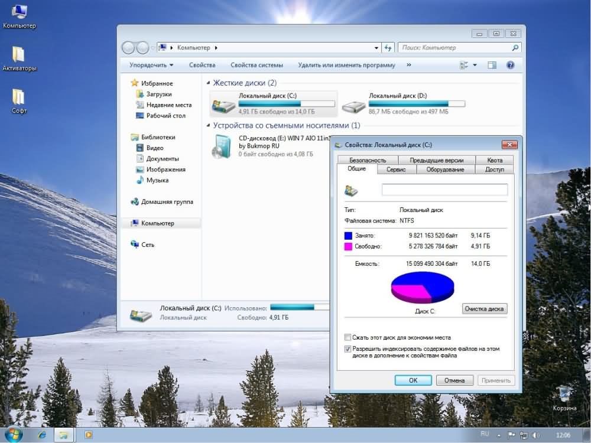Select the Локальный диск (D:) drive icon
This screenshot has height=443, width=591.
(x=354, y=106)
